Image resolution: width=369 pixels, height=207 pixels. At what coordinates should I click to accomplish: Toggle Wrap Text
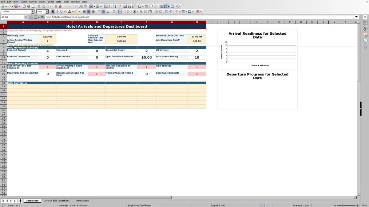click(114, 12)
